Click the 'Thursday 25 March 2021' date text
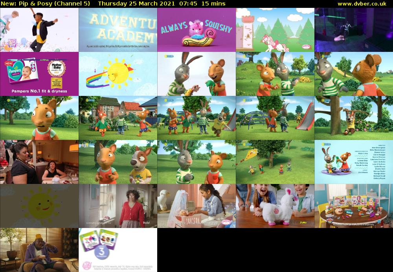 [136, 4]
